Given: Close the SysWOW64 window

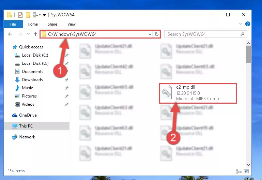Looking at the screenshot, I should tap(244, 15).
